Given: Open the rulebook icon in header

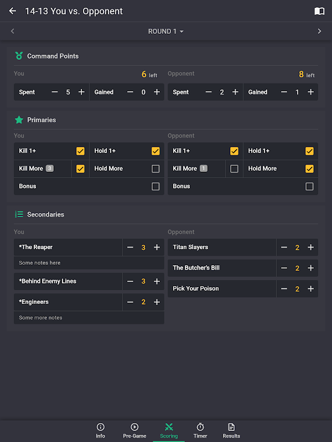Looking at the screenshot, I should (x=319, y=11).
